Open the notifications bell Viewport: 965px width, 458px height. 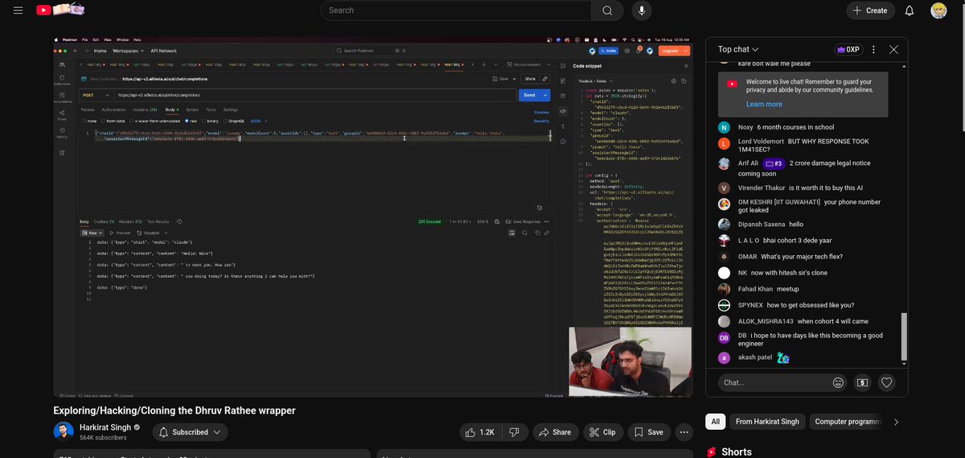910,10
